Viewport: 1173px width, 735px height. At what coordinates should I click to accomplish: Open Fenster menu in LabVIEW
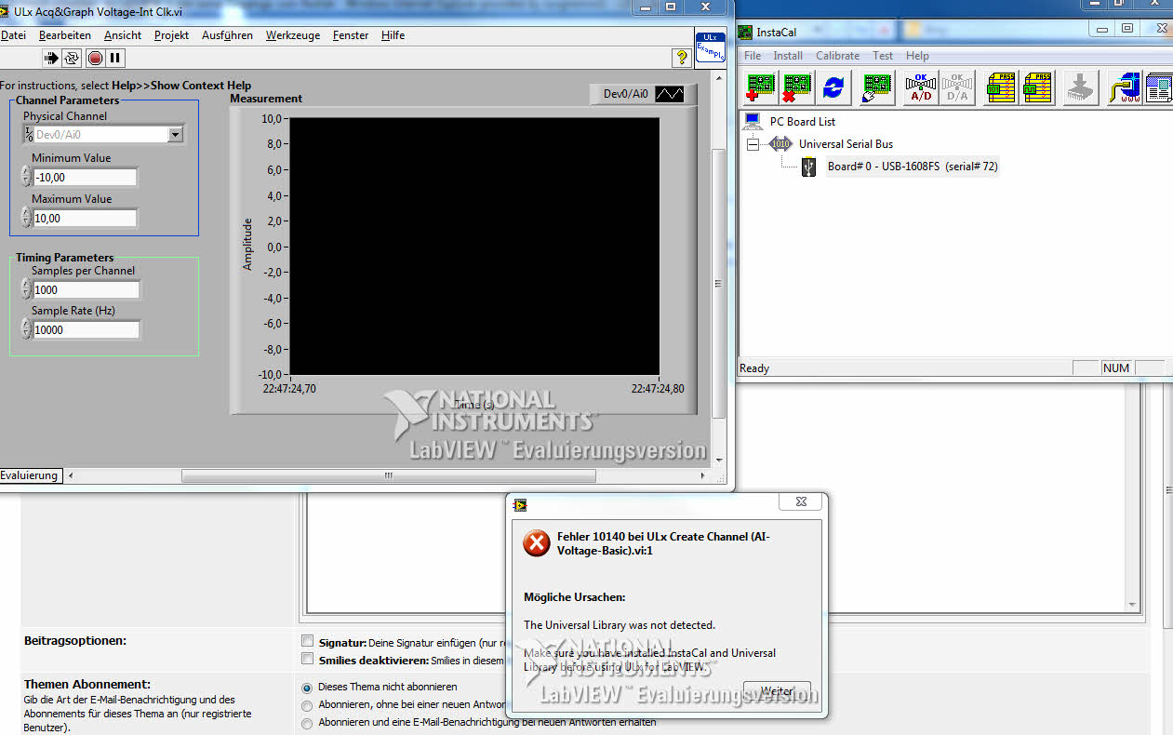(351, 35)
